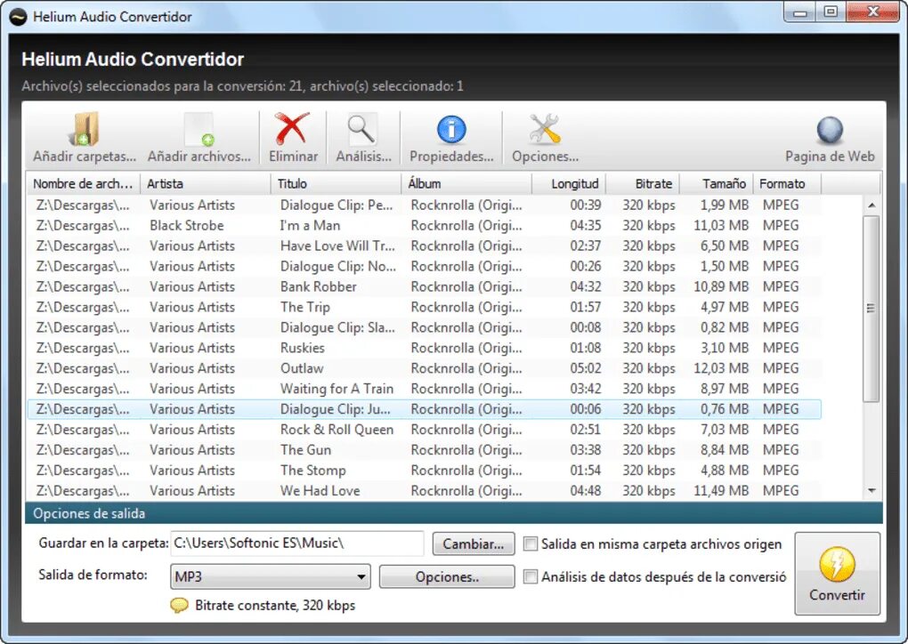The height and width of the screenshot is (644, 908).
Task: Click the red X Eliminar icon
Action: click(293, 128)
